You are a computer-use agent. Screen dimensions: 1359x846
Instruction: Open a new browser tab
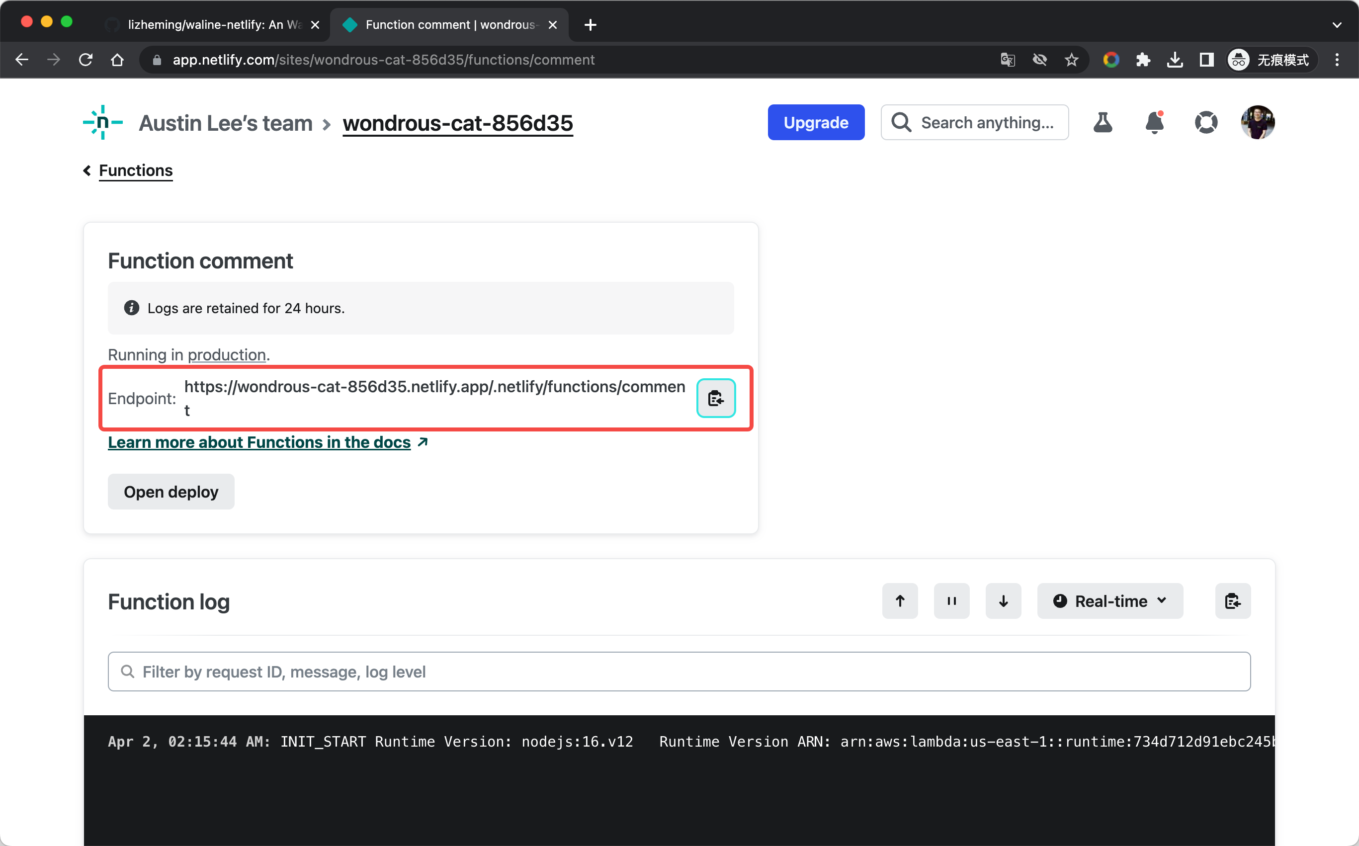(590, 25)
